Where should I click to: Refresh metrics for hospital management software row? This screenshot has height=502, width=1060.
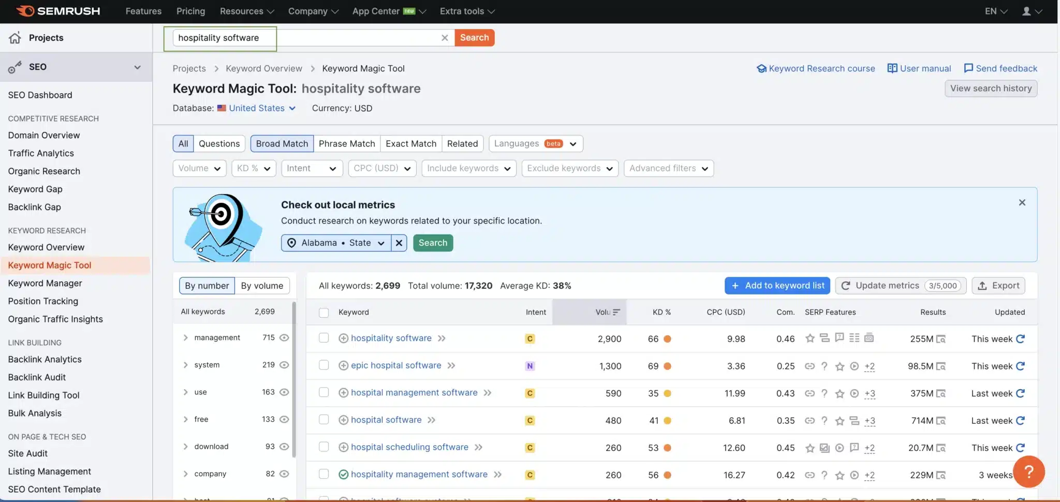coord(1020,393)
